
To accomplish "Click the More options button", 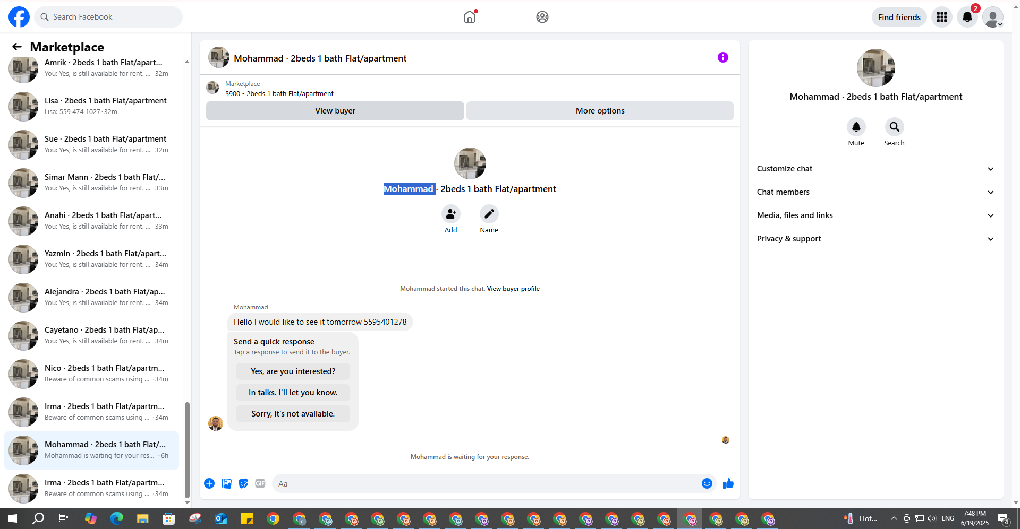I will (600, 111).
